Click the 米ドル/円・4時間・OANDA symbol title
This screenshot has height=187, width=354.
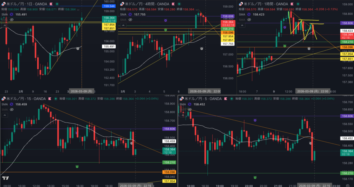[147, 4]
